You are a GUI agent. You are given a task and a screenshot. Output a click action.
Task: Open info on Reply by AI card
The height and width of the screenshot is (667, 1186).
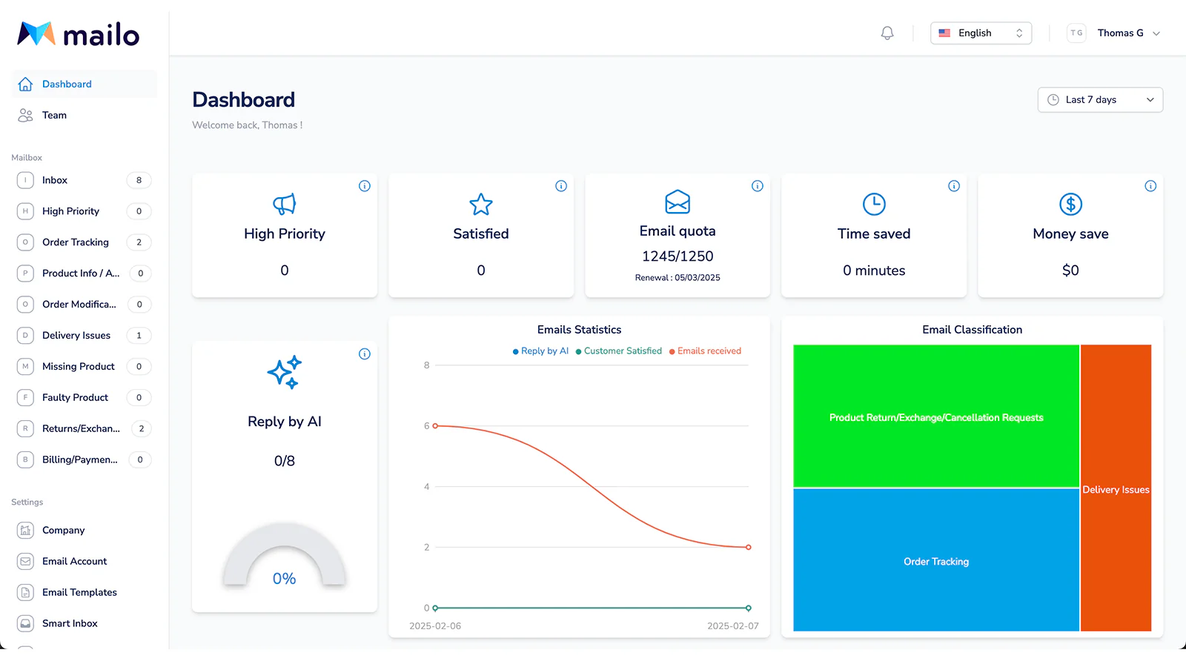(365, 354)
